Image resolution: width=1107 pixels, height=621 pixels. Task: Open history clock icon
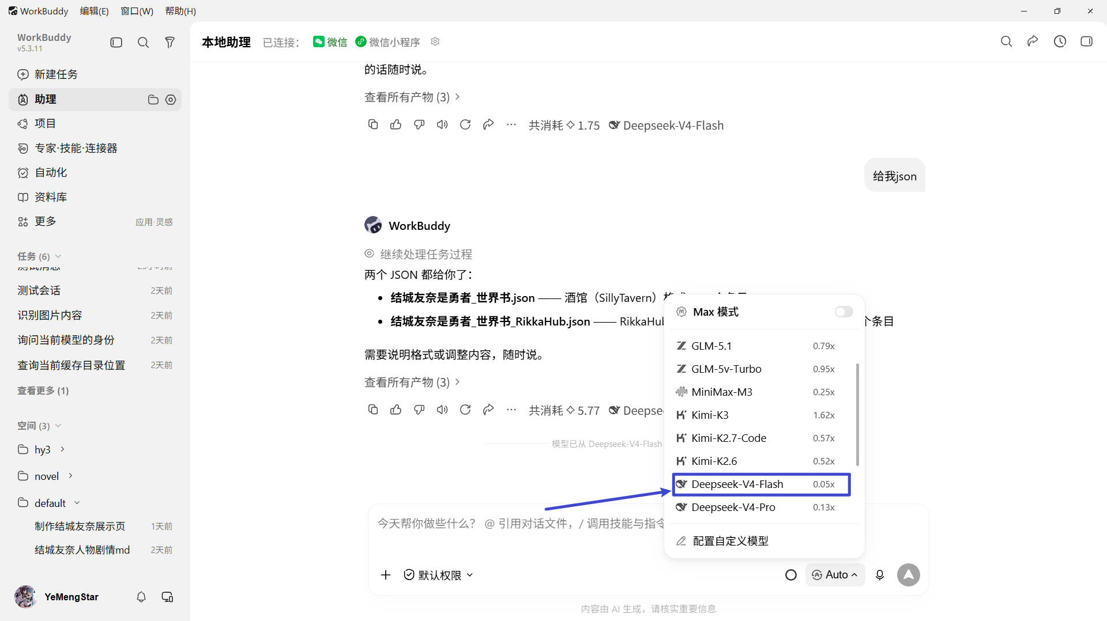pos(1060,41)
